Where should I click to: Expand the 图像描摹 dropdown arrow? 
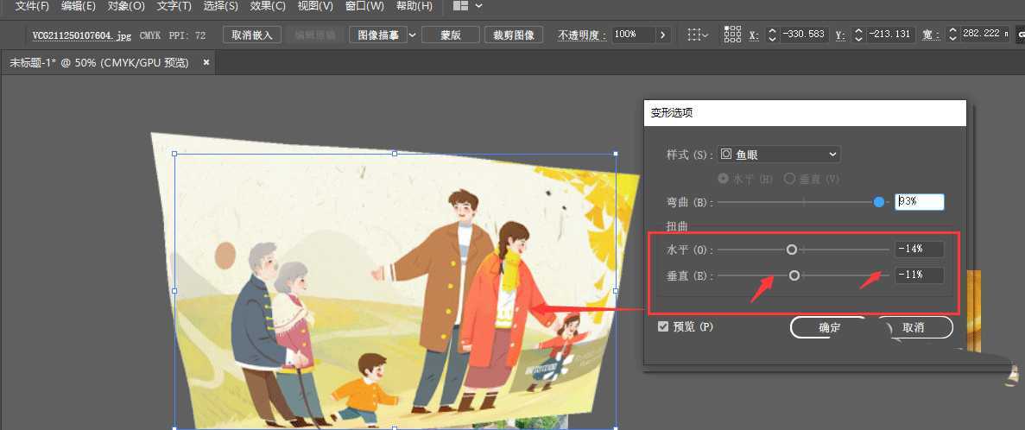click(x=412, y=35)
